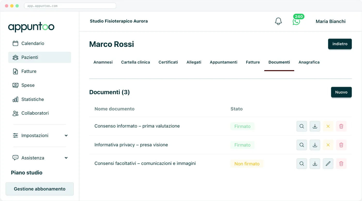Download Consensi facoltativi document
The width and height of the screenshot is (362, 201).
[315, 163]
